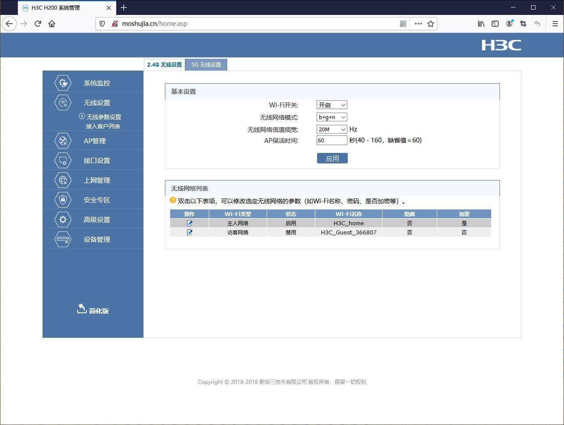Image resolution: width=564 pixels, height=425 pixels.
Task: Click the AP保活时间 input field
Action: [x=332, y=140]
